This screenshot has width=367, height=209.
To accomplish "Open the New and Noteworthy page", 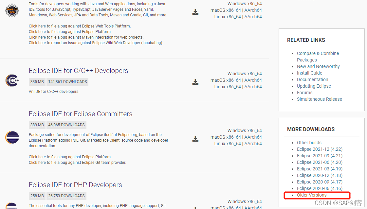I will click(x=318, y=66).
